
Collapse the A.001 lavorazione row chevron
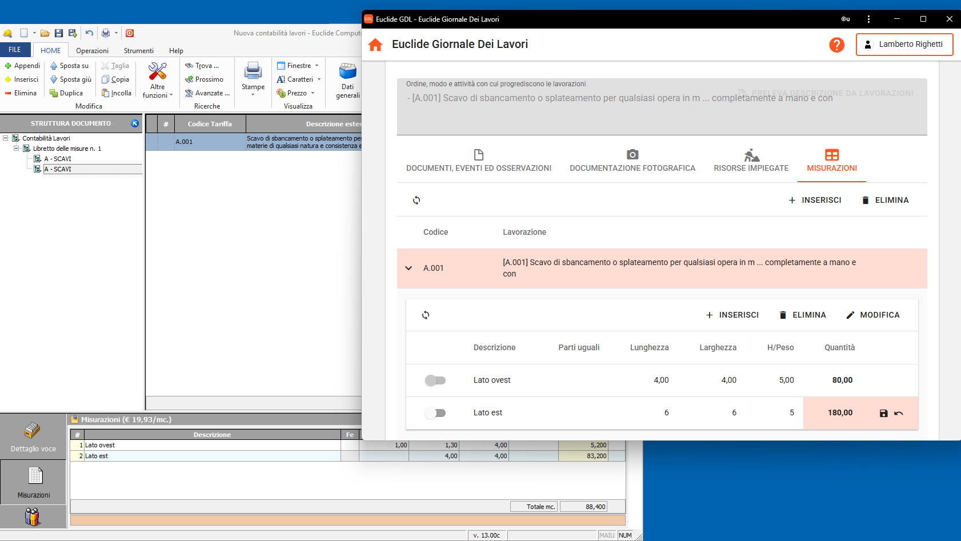409,268
